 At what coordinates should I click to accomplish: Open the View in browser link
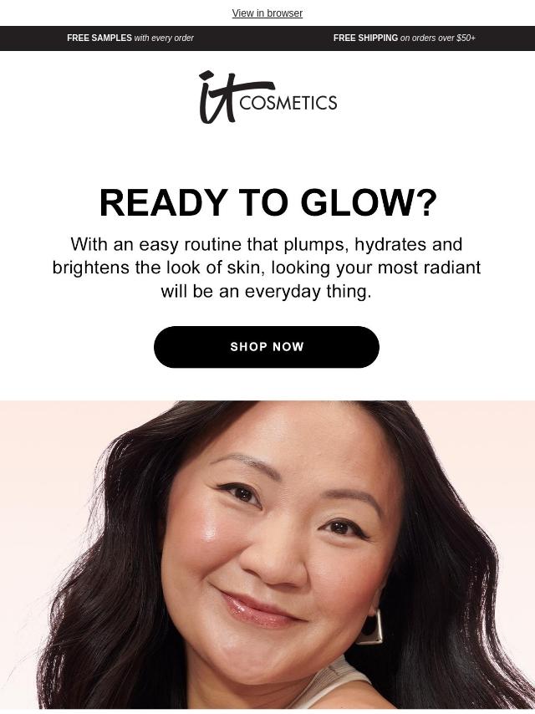pyautogui.click(x=267, y=13)
